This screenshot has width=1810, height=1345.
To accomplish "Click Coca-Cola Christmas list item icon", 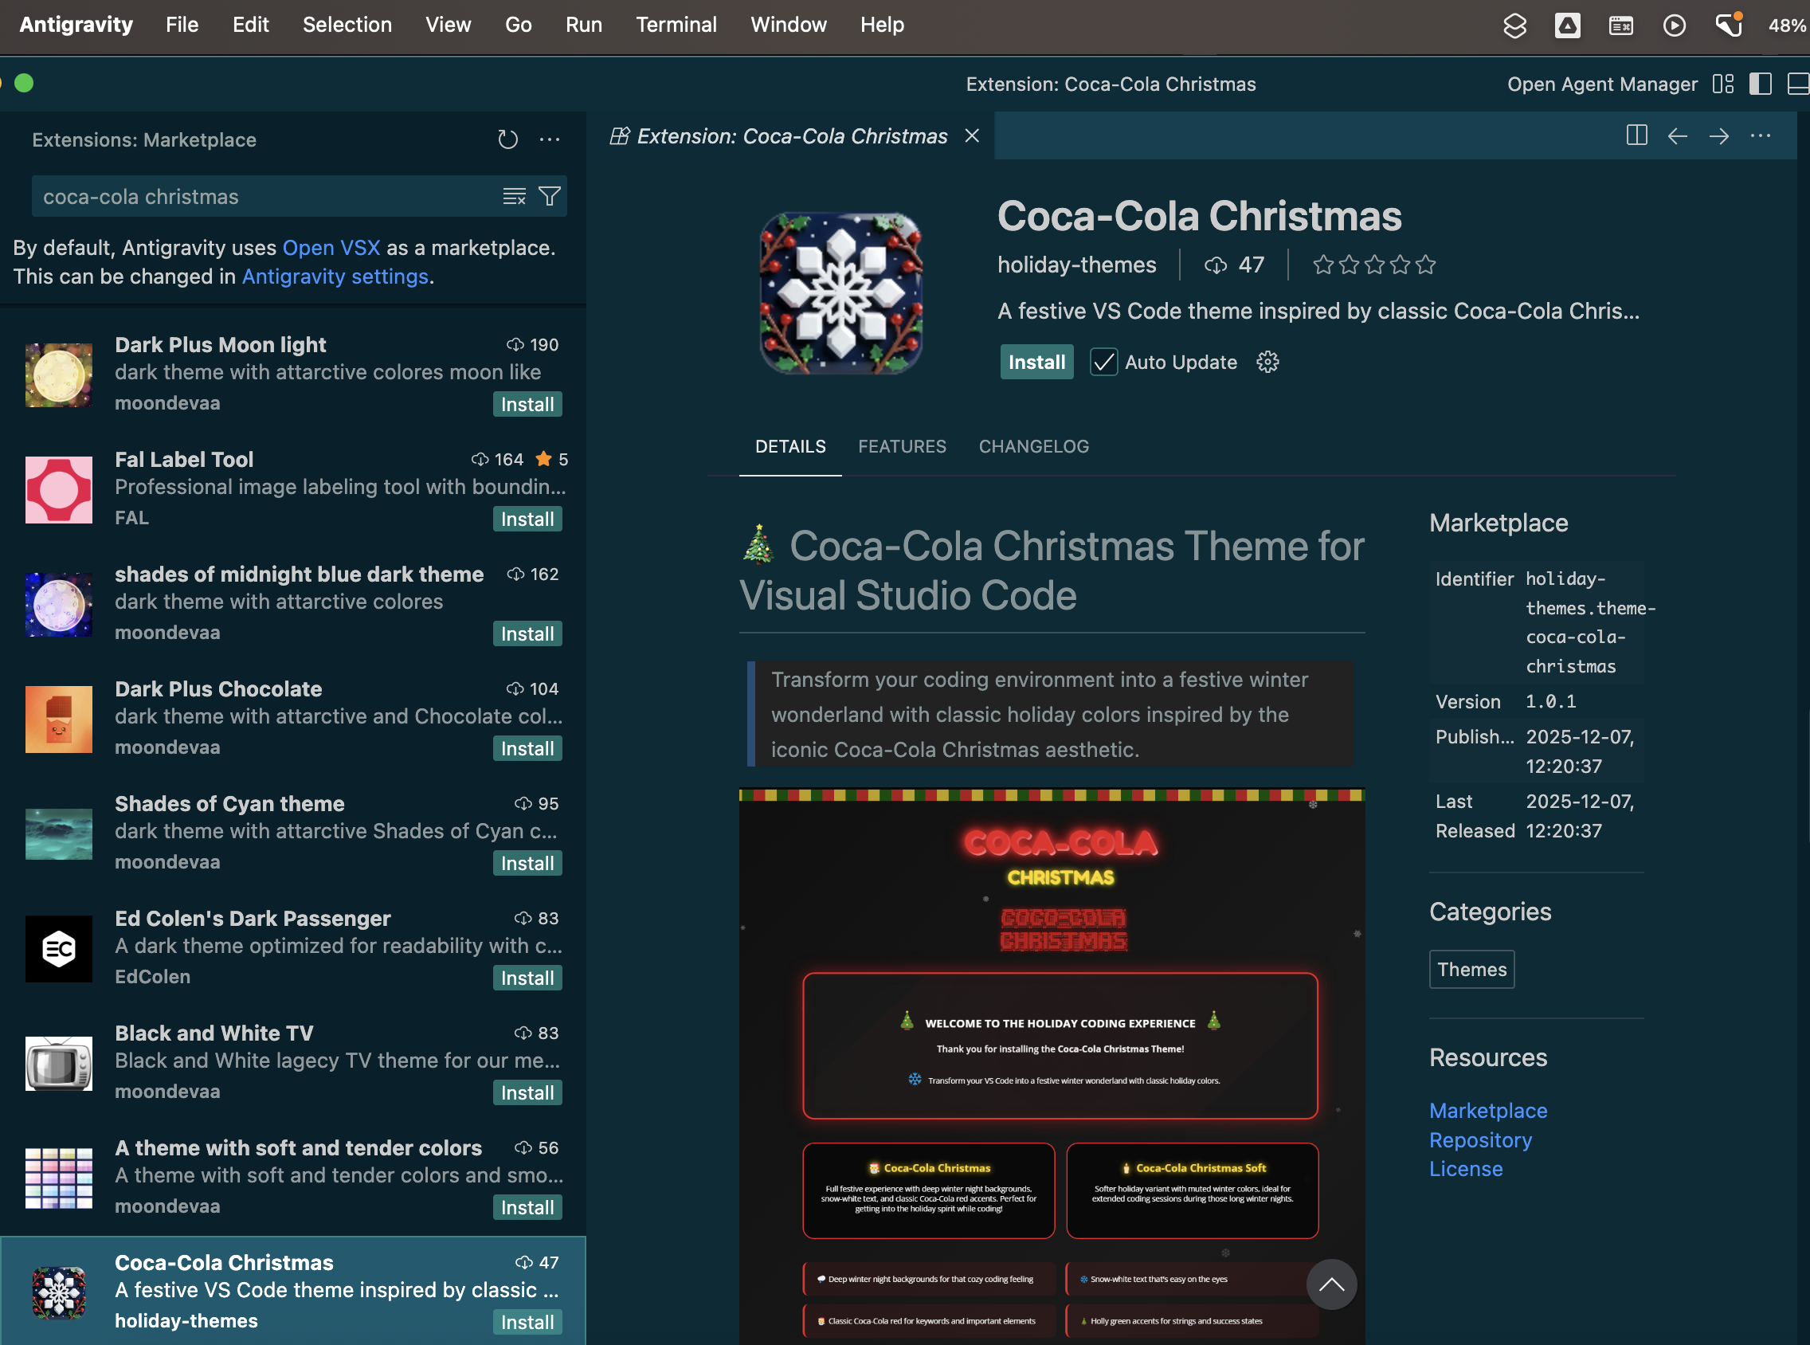I will pyautogui.click(x=59, y=1292).
